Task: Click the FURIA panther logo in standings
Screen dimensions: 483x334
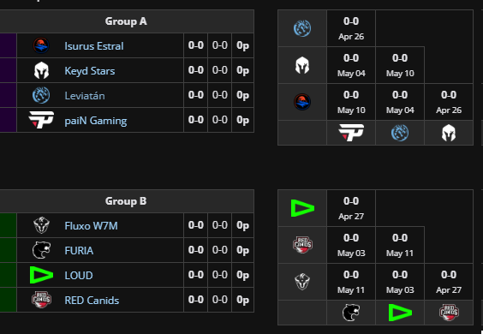Action: point(41,250)
